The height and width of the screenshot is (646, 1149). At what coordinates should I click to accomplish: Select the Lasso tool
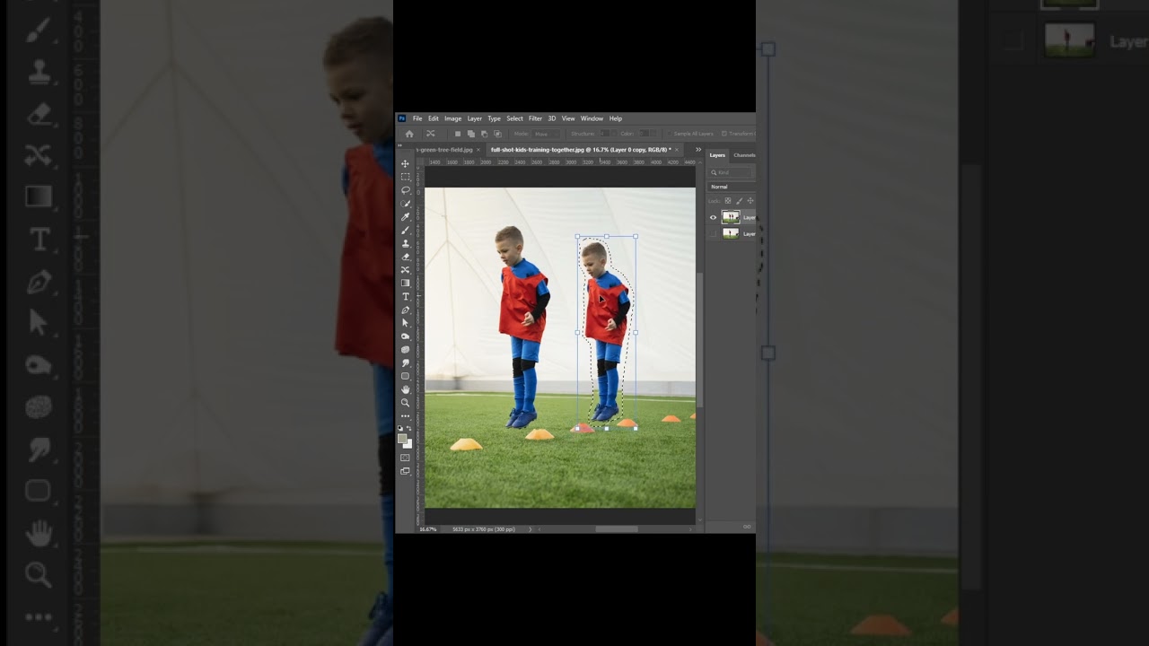pyautogui.click(x=405, y=190)
